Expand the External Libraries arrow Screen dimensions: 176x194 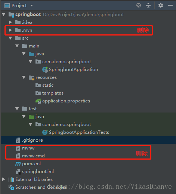(x=4, y=179)
